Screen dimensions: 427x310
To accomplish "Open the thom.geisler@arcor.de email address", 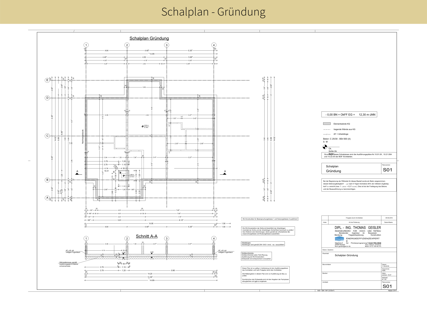I will pyautogui.click(x=343, y=246).
